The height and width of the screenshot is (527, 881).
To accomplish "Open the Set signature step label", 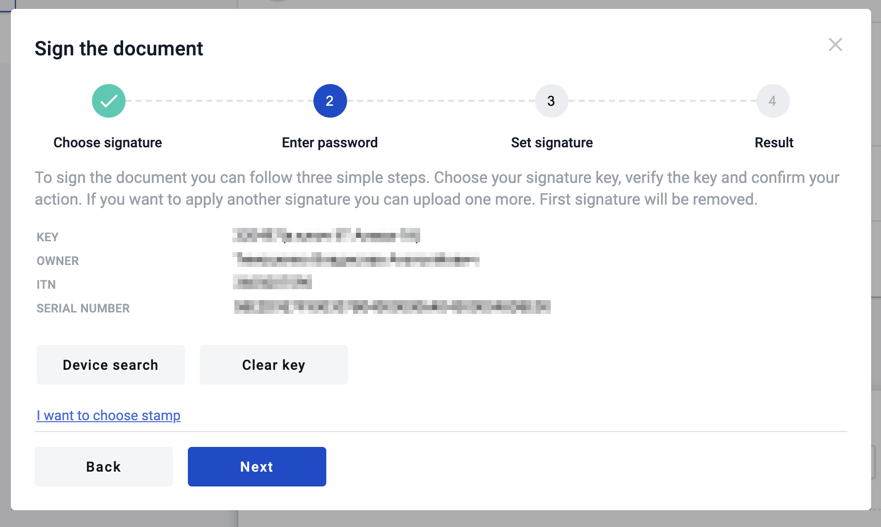I will pyautogui.click(x=552, y=142).
